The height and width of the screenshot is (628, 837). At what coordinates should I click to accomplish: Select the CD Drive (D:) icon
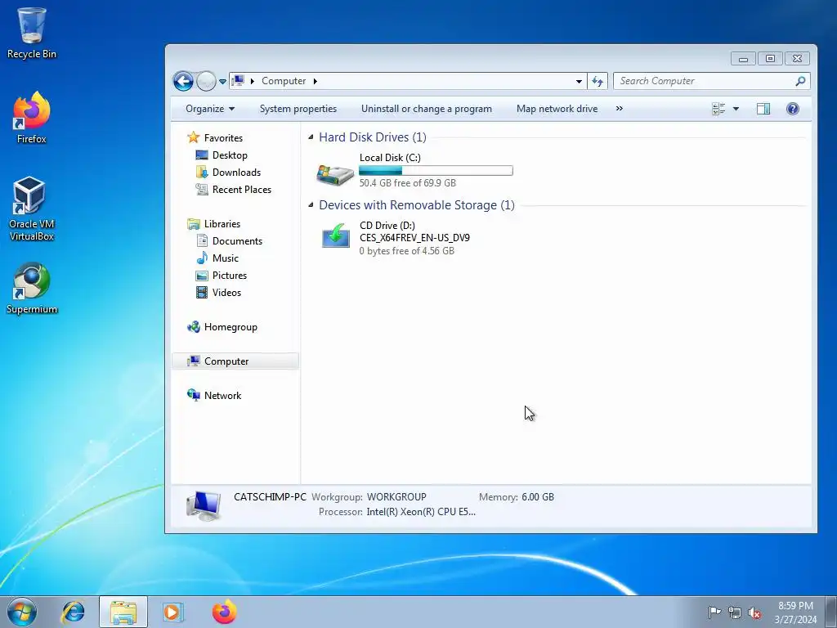click(336, 235)
